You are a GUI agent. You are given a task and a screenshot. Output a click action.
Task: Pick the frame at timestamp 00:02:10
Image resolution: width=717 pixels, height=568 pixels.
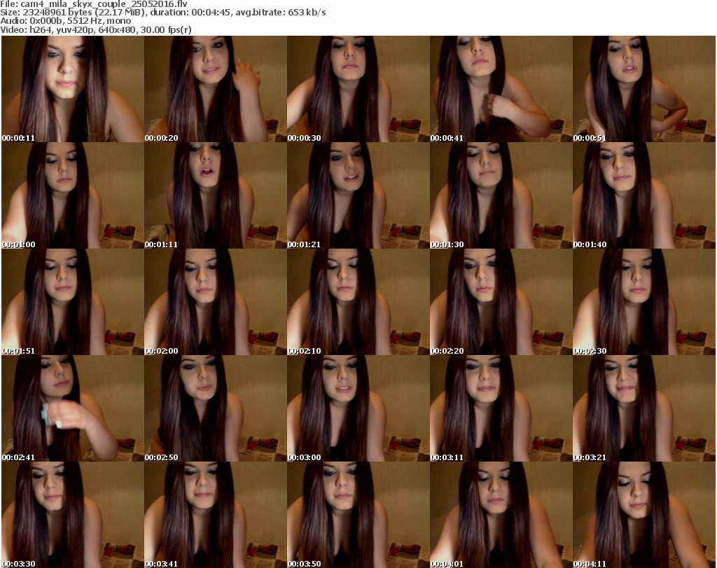[x=358, y=302]
